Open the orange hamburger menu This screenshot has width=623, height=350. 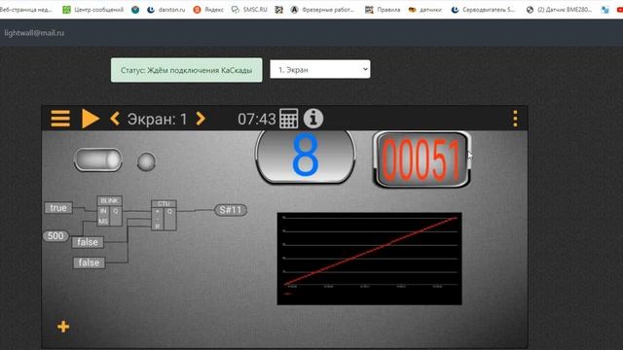(x=60, y=119)
